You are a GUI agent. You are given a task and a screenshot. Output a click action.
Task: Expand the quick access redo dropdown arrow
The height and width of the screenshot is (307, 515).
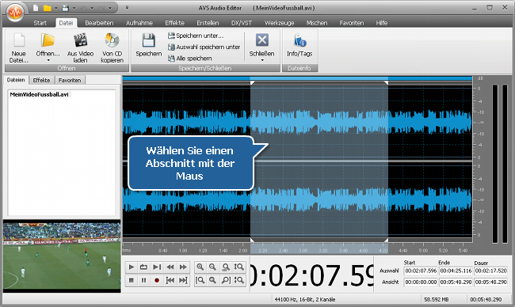(109, 8)
